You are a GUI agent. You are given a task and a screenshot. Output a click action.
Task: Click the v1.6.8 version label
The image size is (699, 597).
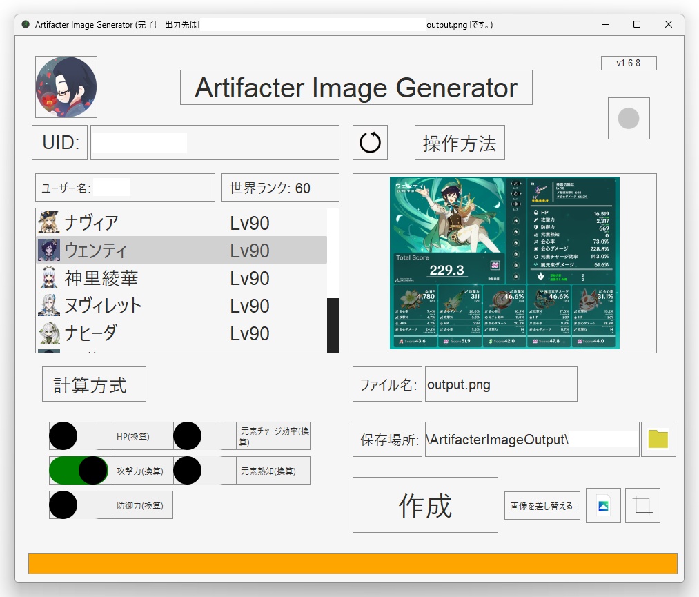click(629, 63)
